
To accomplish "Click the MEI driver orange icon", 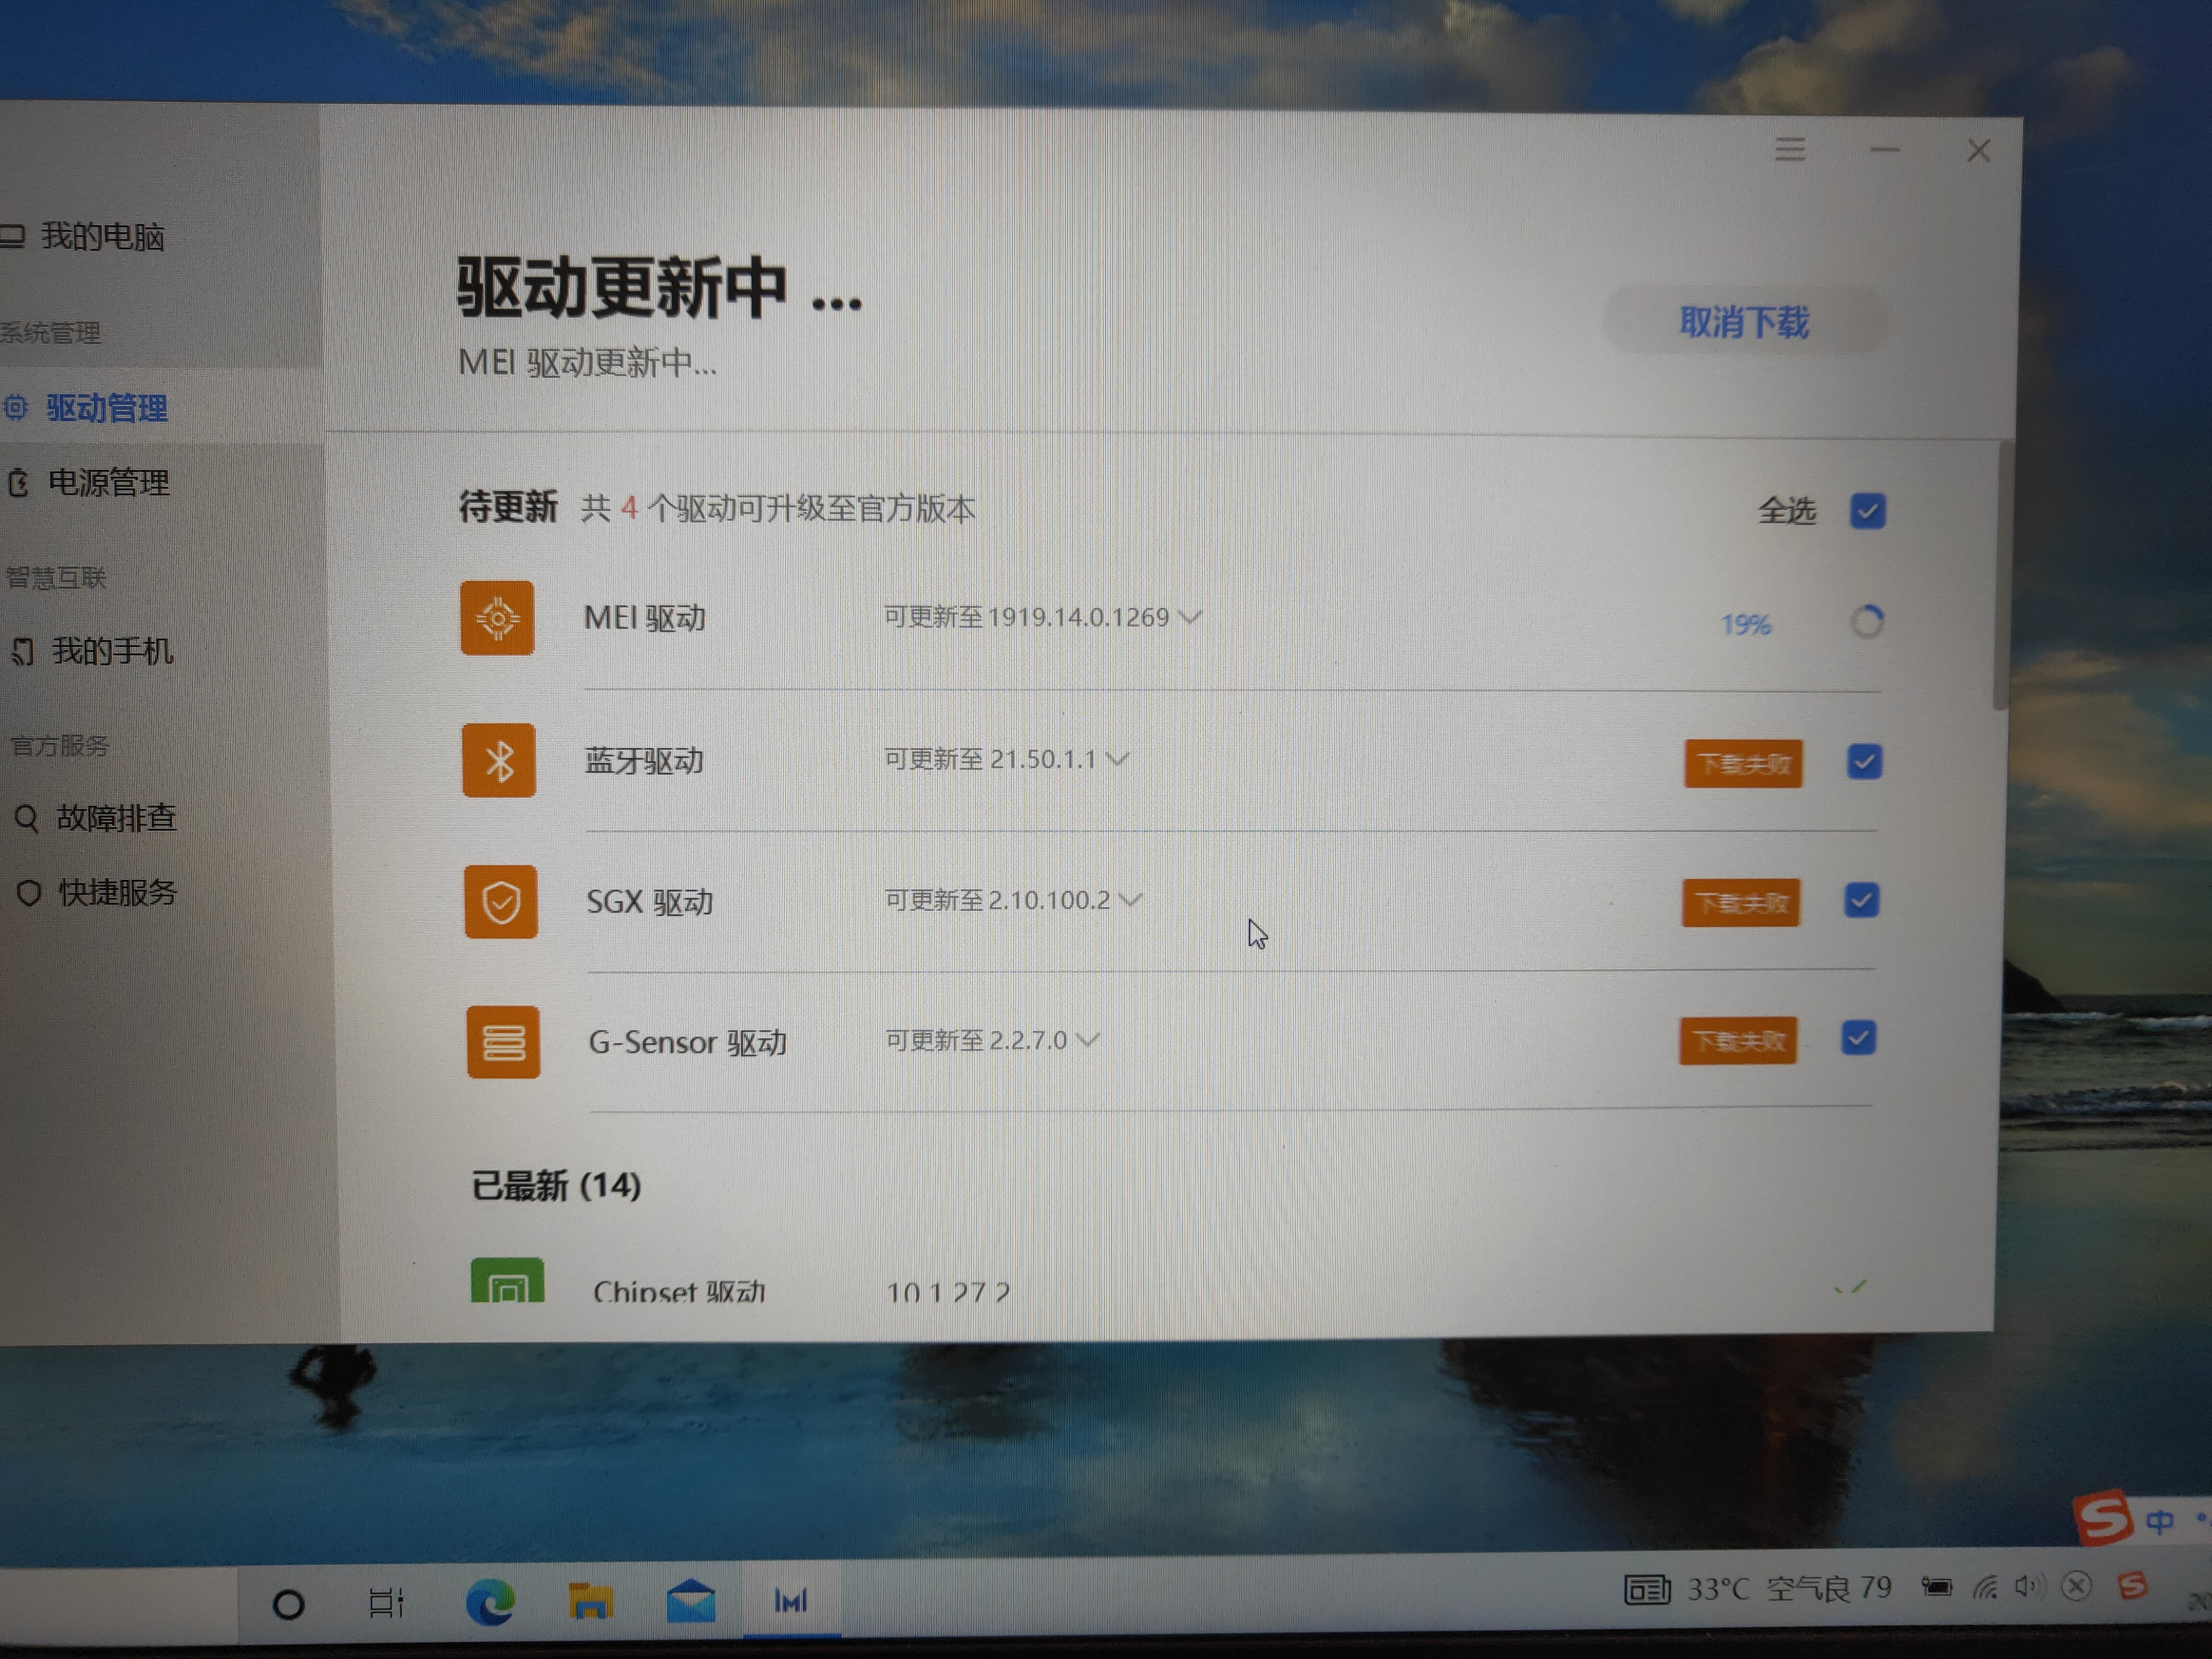I will (x=497, y=618).
